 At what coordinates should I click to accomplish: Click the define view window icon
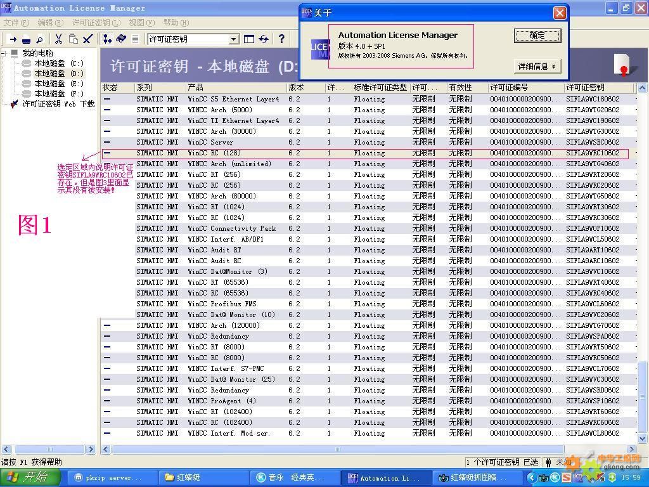[x=249, y=39]
